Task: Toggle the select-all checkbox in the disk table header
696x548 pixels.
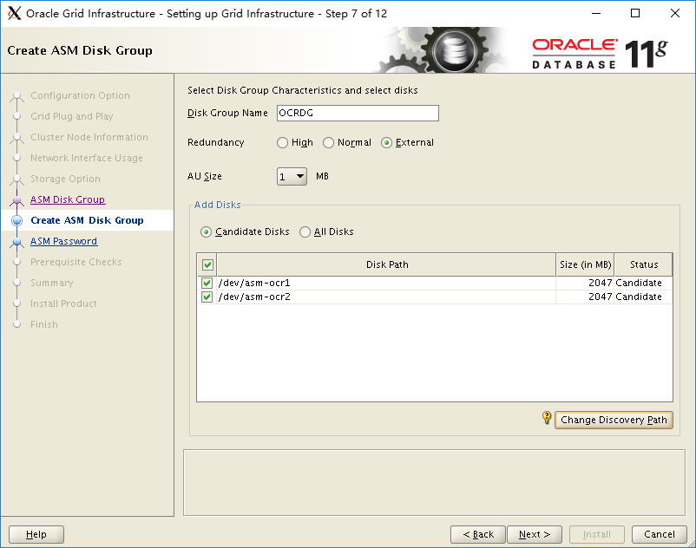Action: point(207,265)
